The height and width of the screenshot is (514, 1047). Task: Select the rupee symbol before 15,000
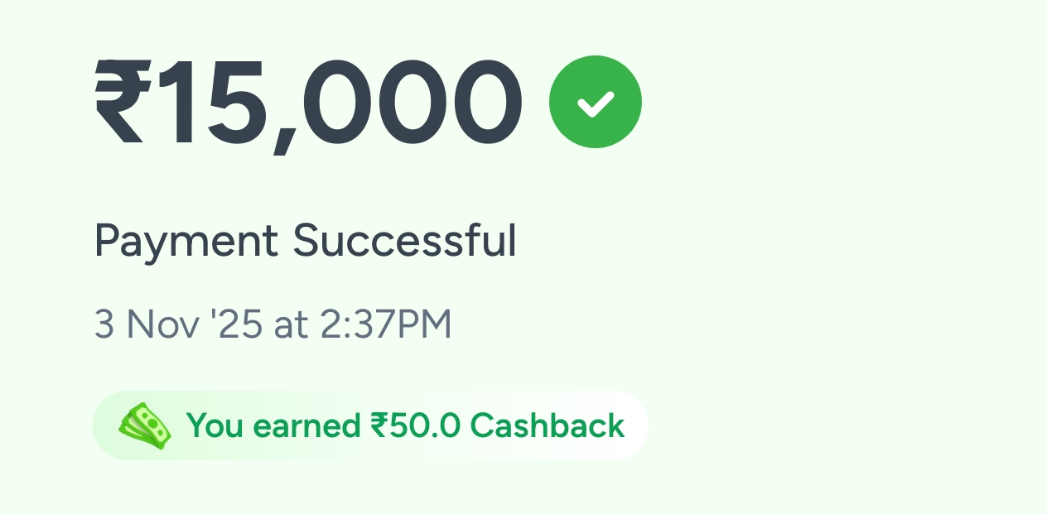pyautogui.click(x=122, y=101)
